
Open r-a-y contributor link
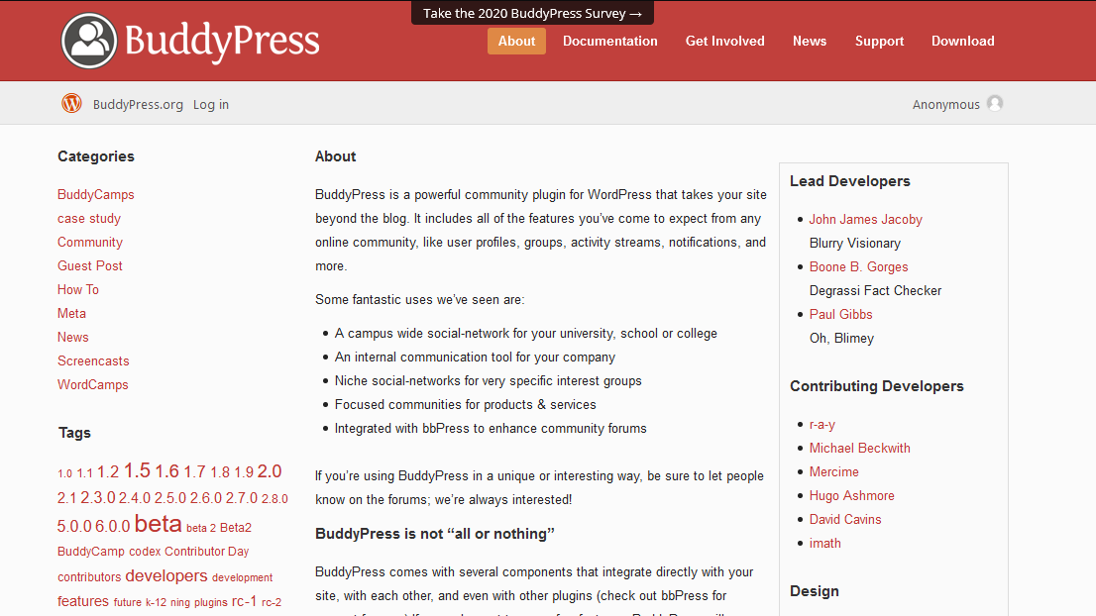[822, 425]
